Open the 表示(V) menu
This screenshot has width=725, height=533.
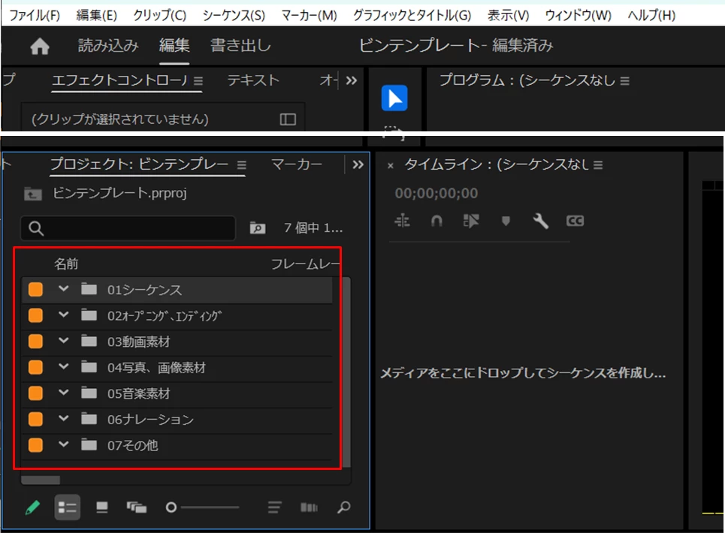(508, 16)
